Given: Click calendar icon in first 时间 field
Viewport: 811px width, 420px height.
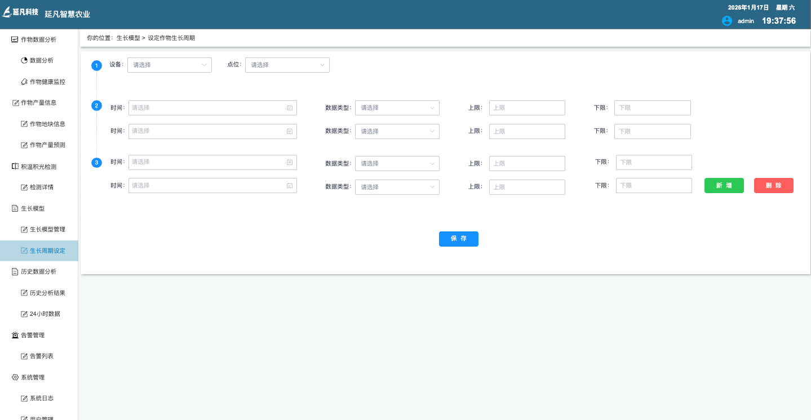Looking at the screenshot, I should click(290, 108).
